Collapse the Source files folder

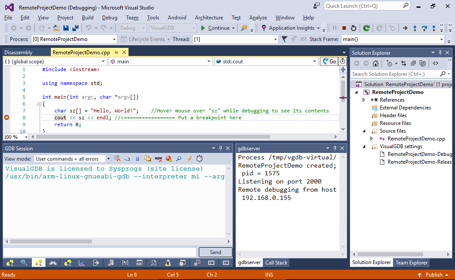coord(364,131)
